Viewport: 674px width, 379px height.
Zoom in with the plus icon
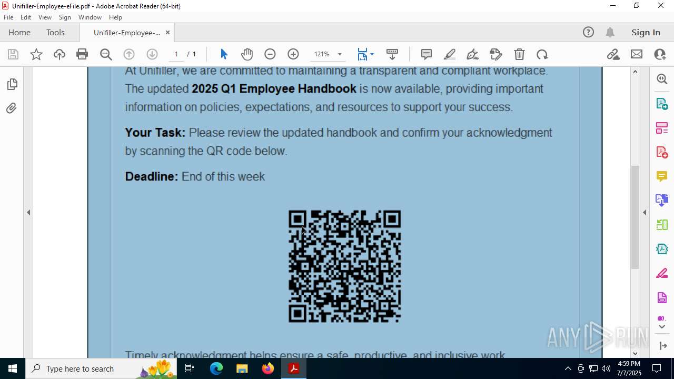pos(293,54)
